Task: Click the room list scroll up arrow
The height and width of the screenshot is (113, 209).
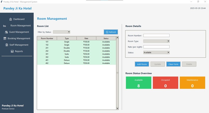Action: tap(117, 37)
